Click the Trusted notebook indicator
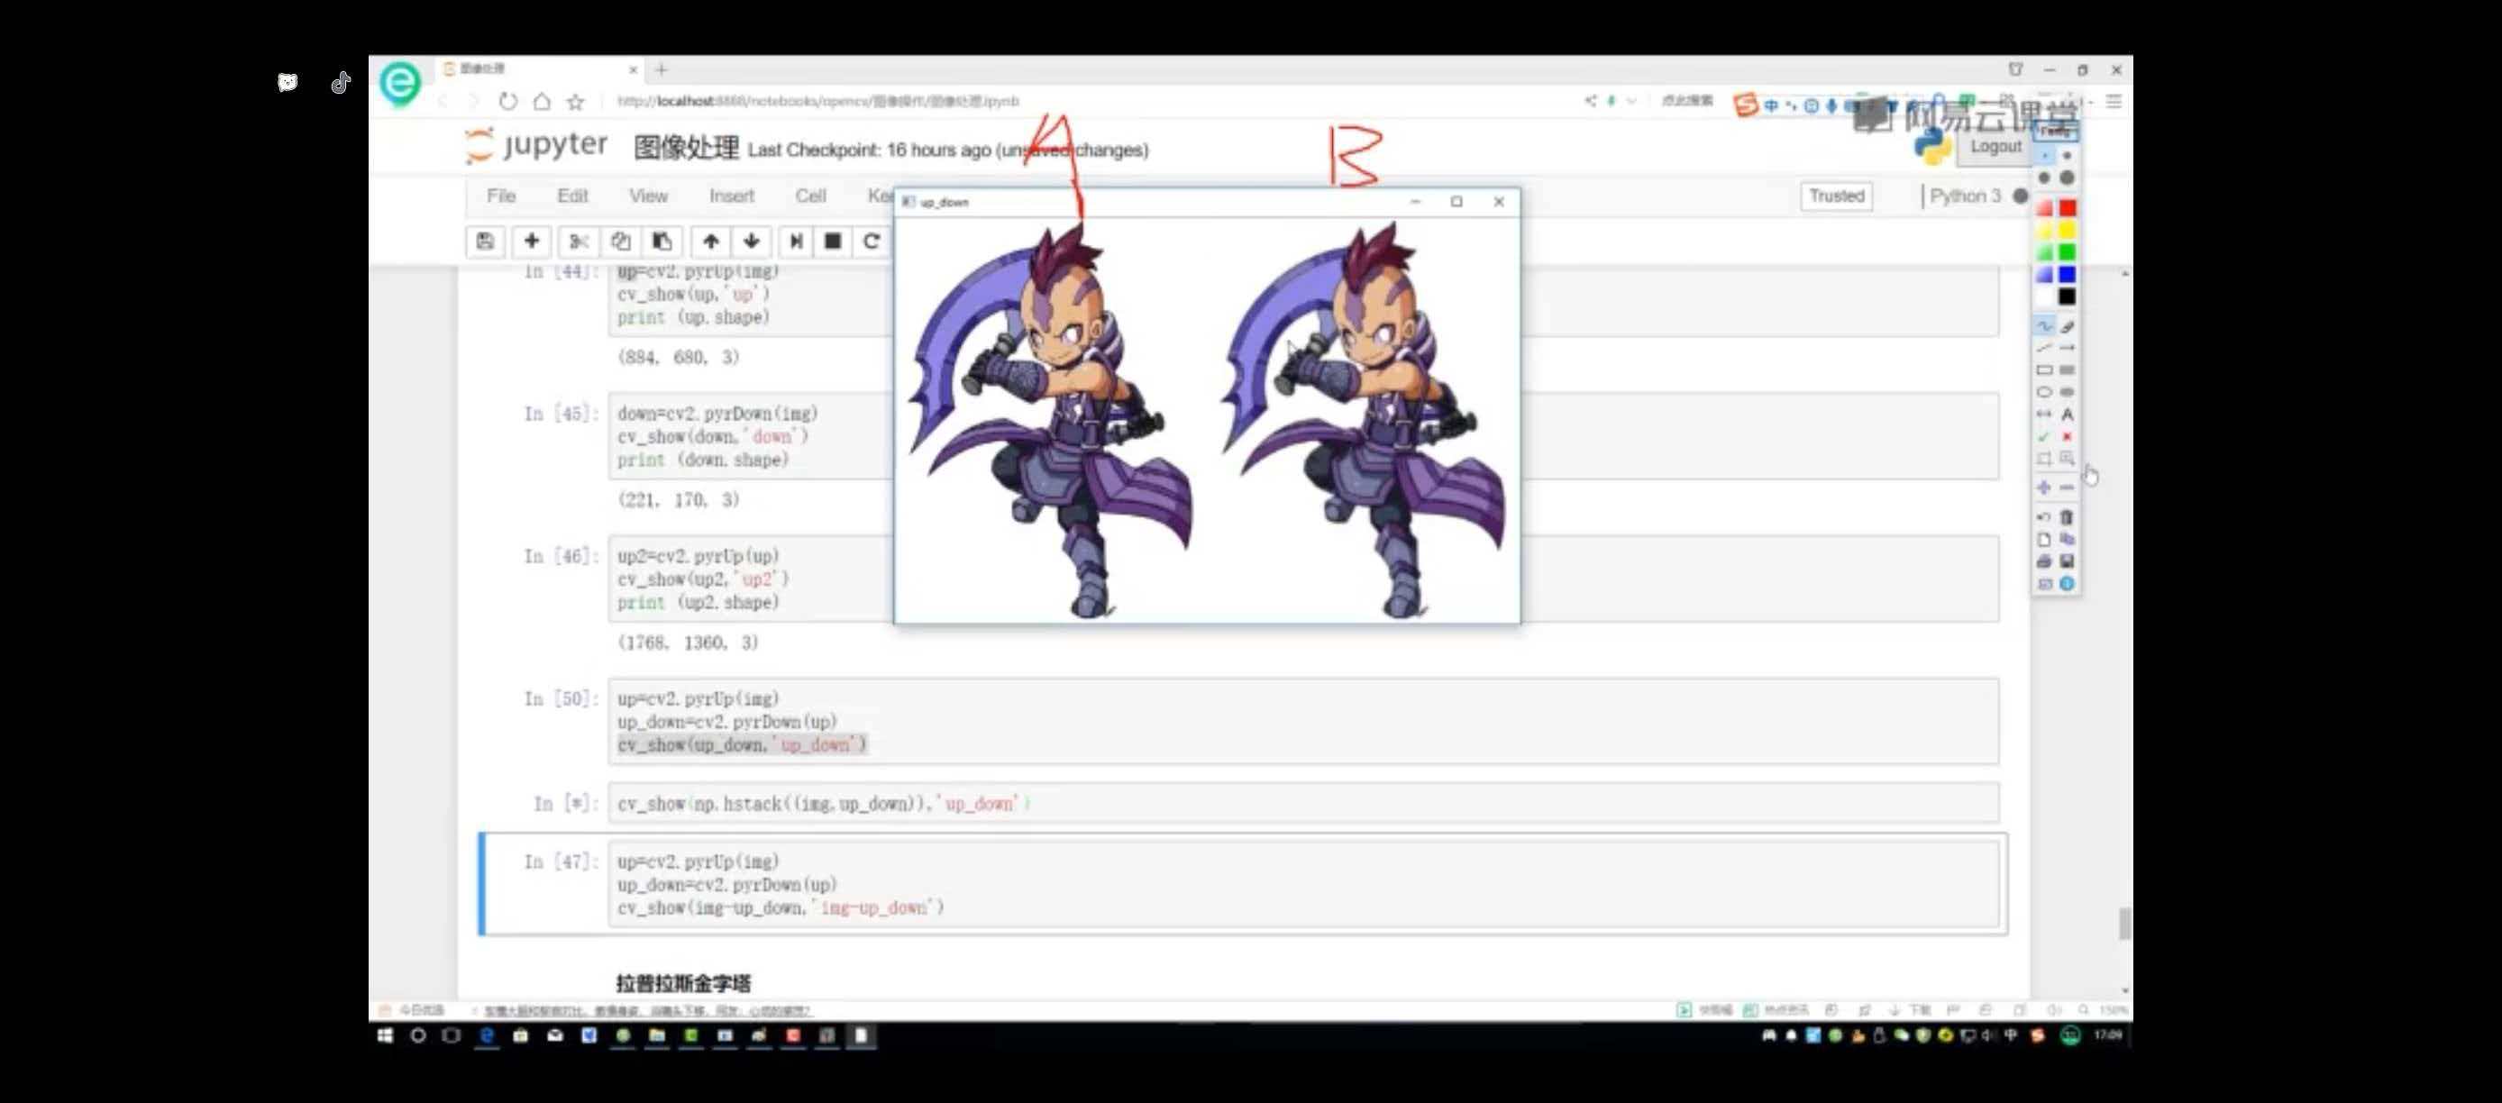This screenshot has height=1103, width=2502. [1837, 196]
